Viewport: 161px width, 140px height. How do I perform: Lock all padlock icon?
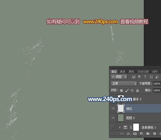(137, 90)
